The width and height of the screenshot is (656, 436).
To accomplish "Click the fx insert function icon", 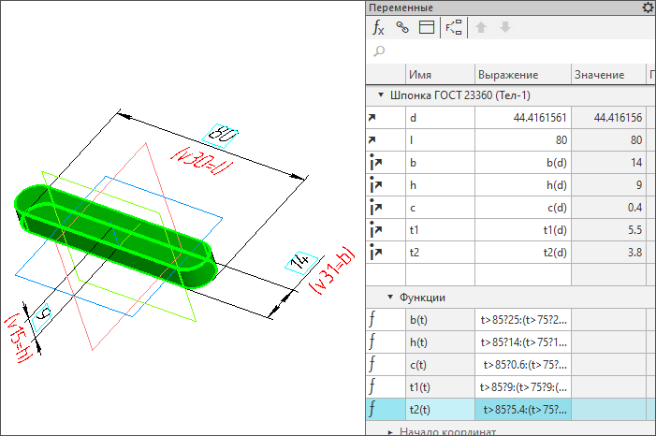I will point(379,27).
